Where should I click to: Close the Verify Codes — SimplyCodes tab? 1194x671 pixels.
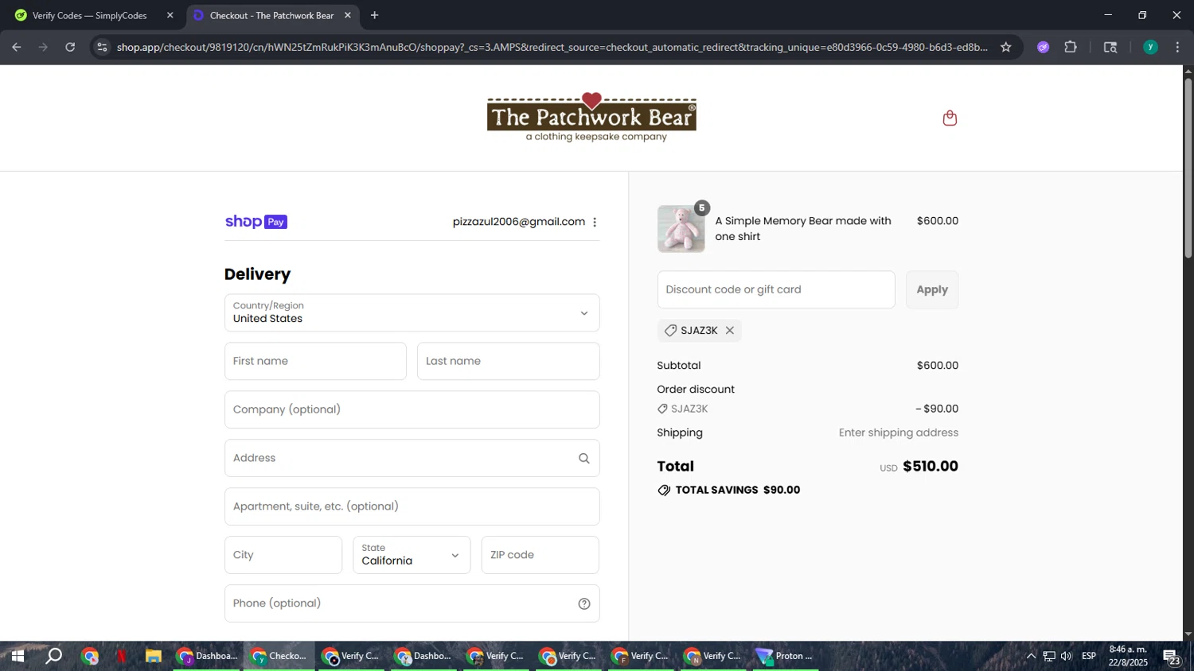click(170, 15)
